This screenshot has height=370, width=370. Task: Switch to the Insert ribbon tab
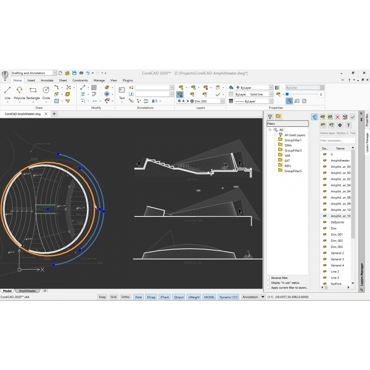(31, 80)
